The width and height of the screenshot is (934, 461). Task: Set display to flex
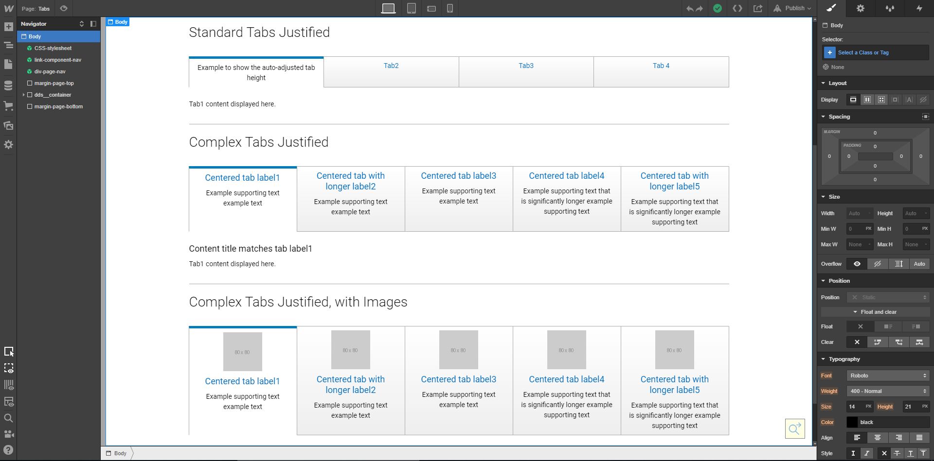pyautogui.click(x=867, y=100)
